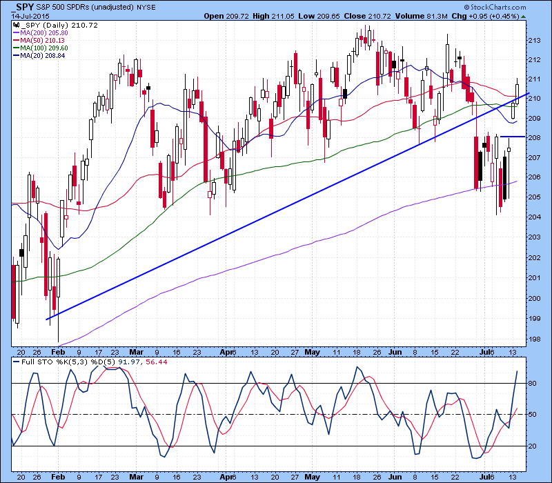The height and width of the screenshot is (483, 552).
Task: Click the candlestick icon before _SPY (Daily)
Action: click(16, 25)
